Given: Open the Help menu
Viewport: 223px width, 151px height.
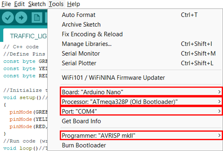Looking at the screenshot, I should (x=74, y=4).
